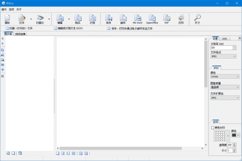Click the 清除 (Clear) toolbar icon

[x=7, y=19]
